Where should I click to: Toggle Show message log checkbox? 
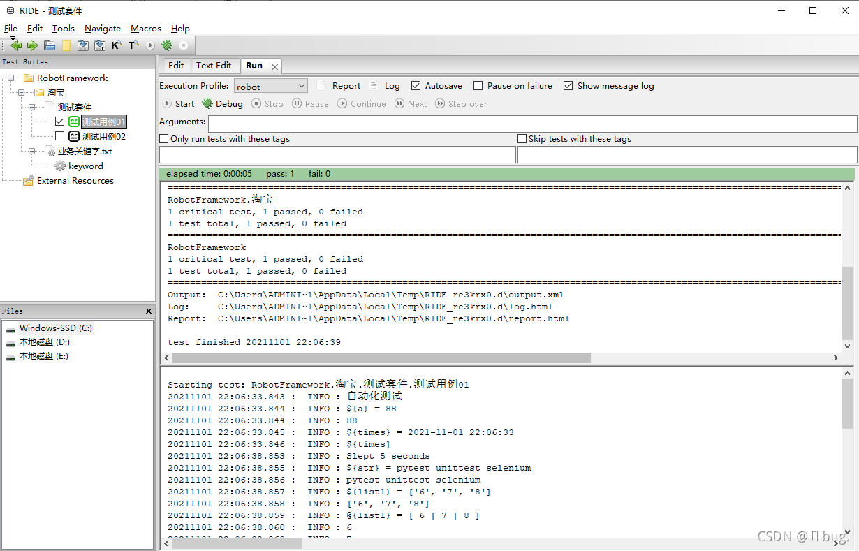(568, 86)
